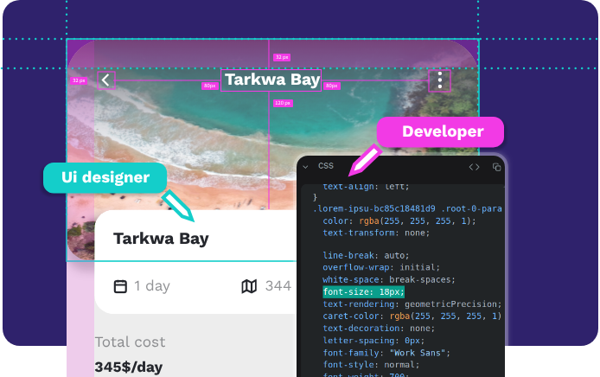
Task: Click the Total cost label
Action: tap(130, 342)
